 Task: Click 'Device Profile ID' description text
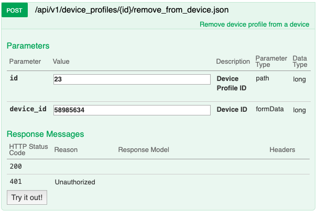[232, 83]
